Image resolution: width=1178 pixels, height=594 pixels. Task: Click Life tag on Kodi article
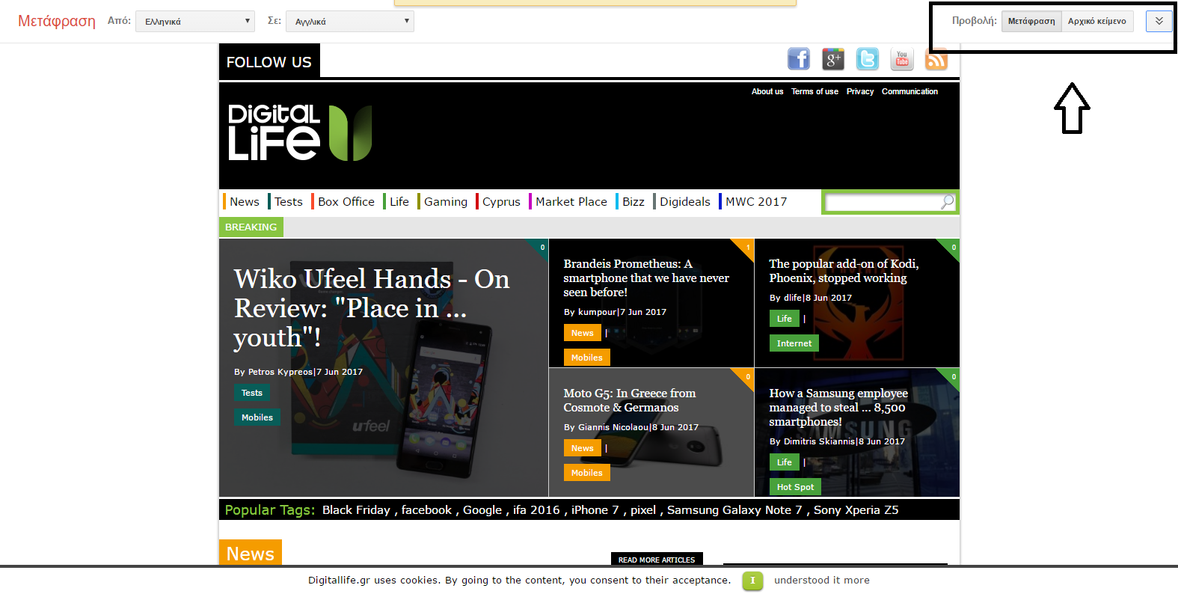[785, 319]
